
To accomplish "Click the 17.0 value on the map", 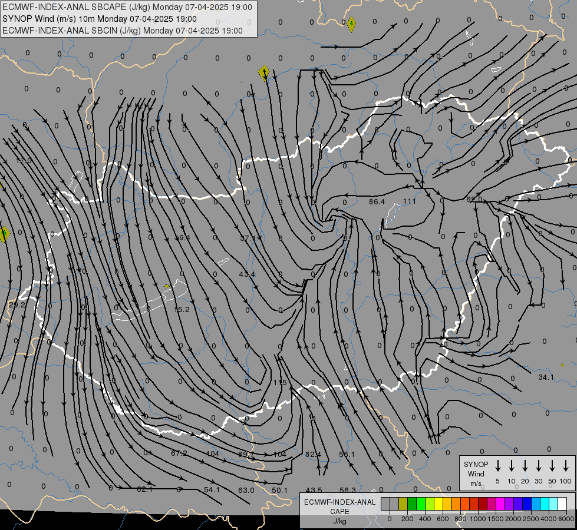I will pos(24,161).
